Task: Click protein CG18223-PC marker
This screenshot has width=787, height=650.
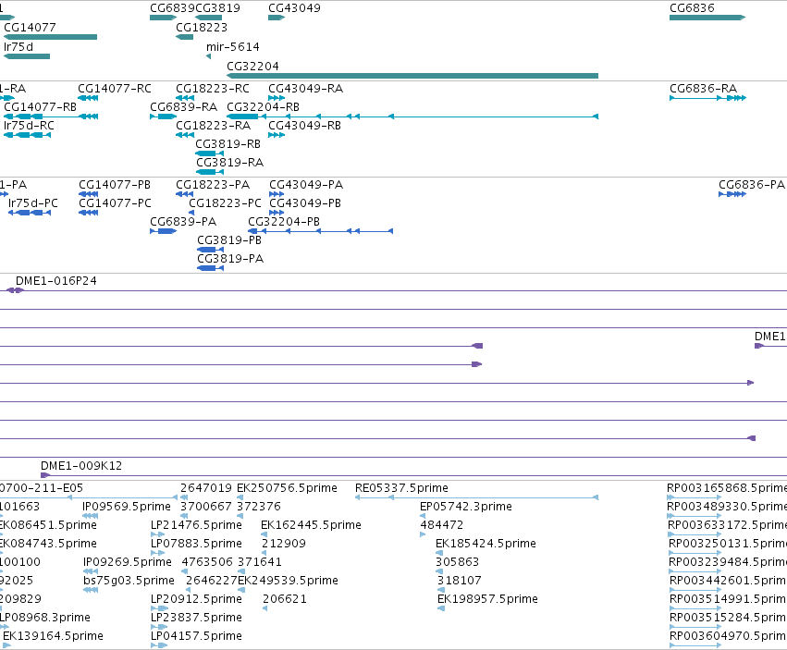Action: 191,213
